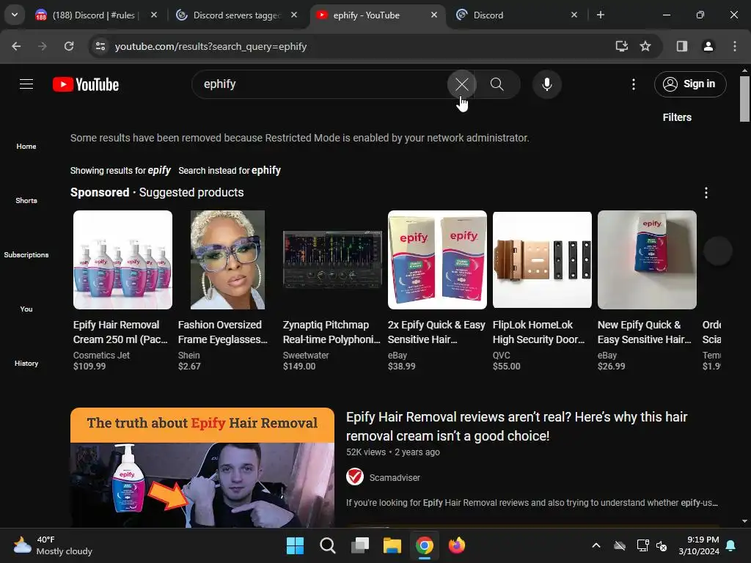Toggle Chrome side panel

tap(682, 46)
